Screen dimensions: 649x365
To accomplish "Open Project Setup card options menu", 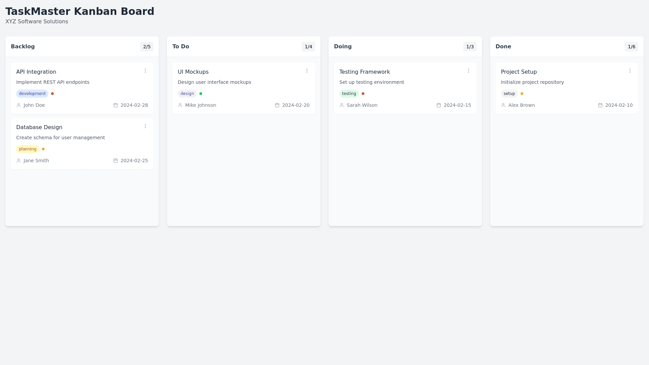I will pyautogui.click(x=630, y=71).
